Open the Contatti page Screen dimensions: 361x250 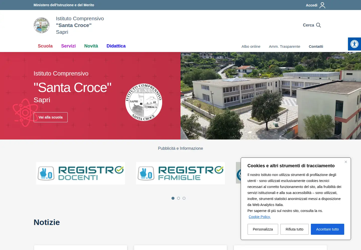316,46
